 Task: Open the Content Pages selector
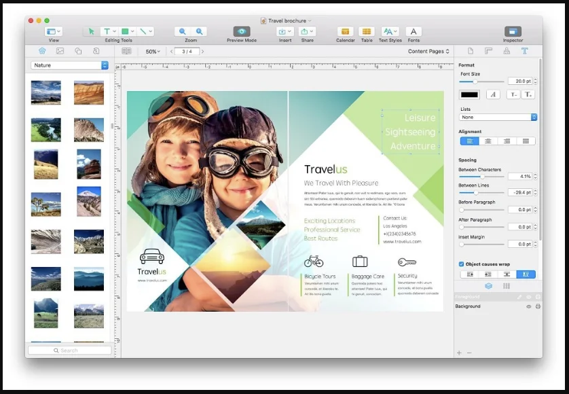[x=428, y=51]
